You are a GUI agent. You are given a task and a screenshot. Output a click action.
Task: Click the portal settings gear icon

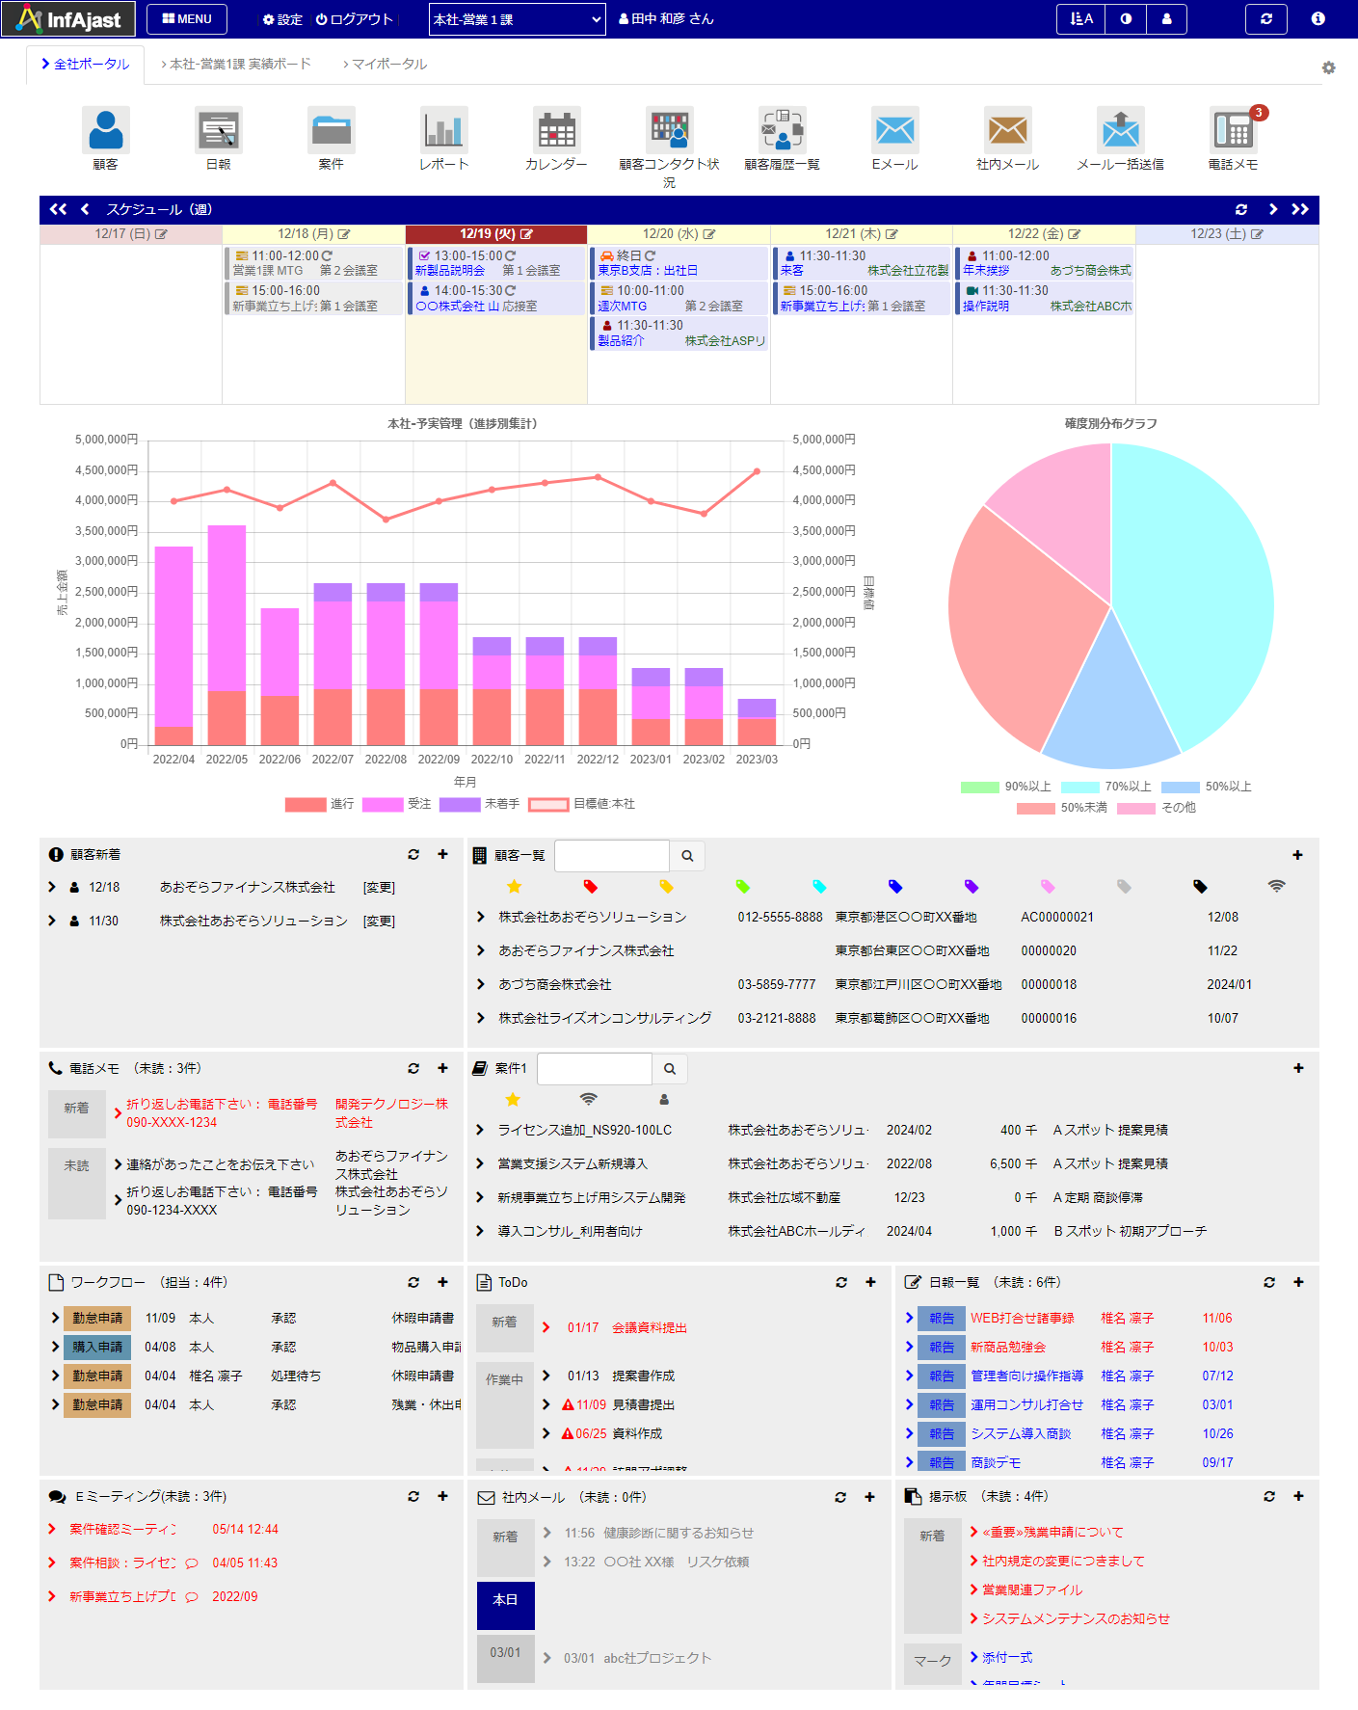[1328, 68]
